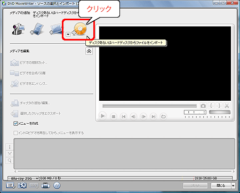This screenshot has width=240, height=193.
Task: Click the Play button under preview
Action: coord(102,116)
